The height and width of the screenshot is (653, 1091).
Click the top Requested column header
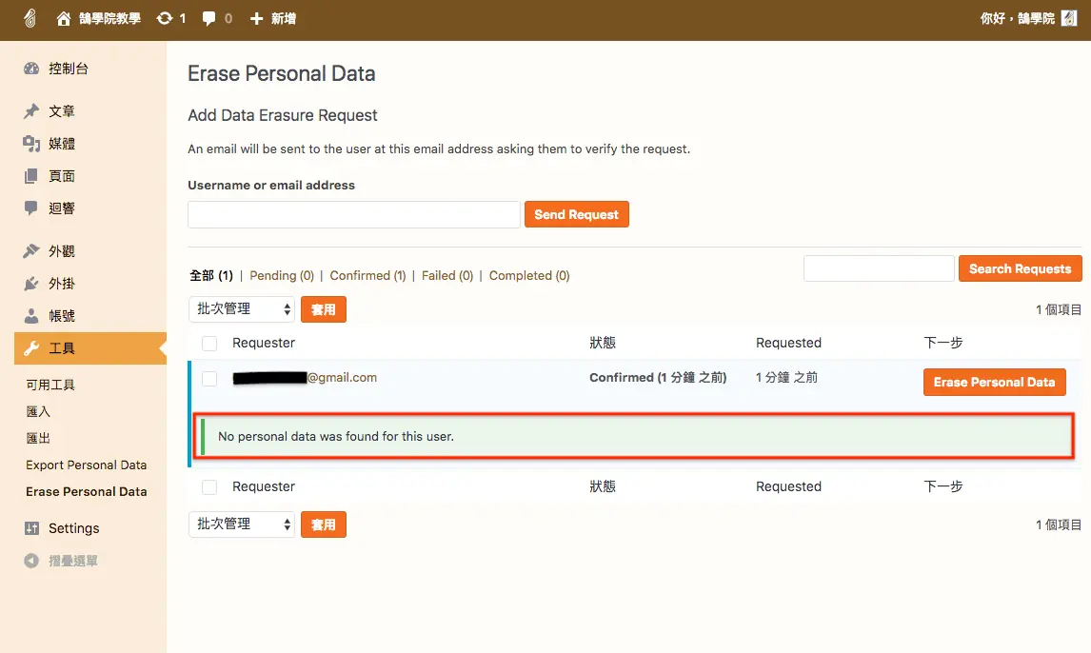pos(788,343)
